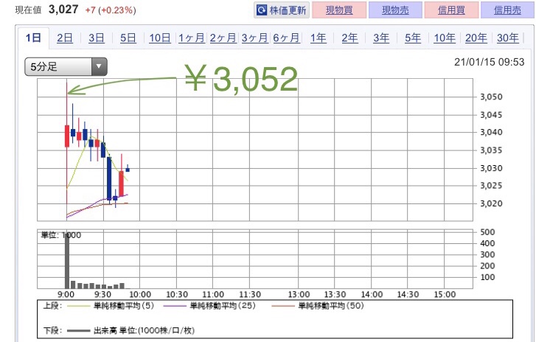
Task: Open the 2ヶ月 chart range
Action: click(223, 38)
